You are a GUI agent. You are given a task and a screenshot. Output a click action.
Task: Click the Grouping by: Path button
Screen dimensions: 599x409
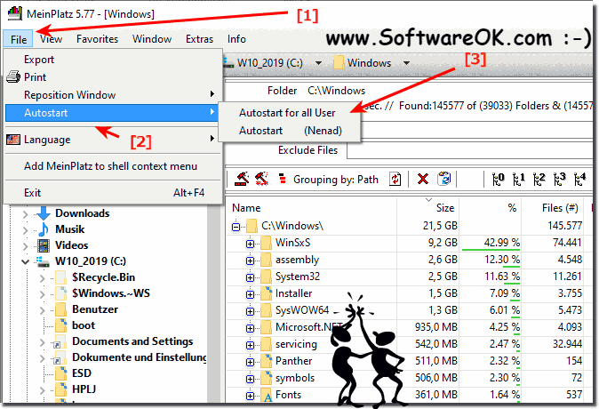336,180
